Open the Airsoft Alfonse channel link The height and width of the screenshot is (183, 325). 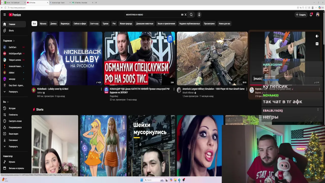point(188,93)
